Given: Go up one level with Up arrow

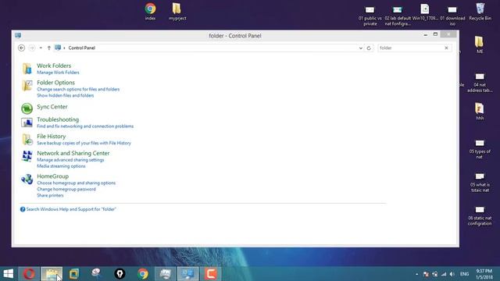Looking at the screenshot, I should point(48,48).
